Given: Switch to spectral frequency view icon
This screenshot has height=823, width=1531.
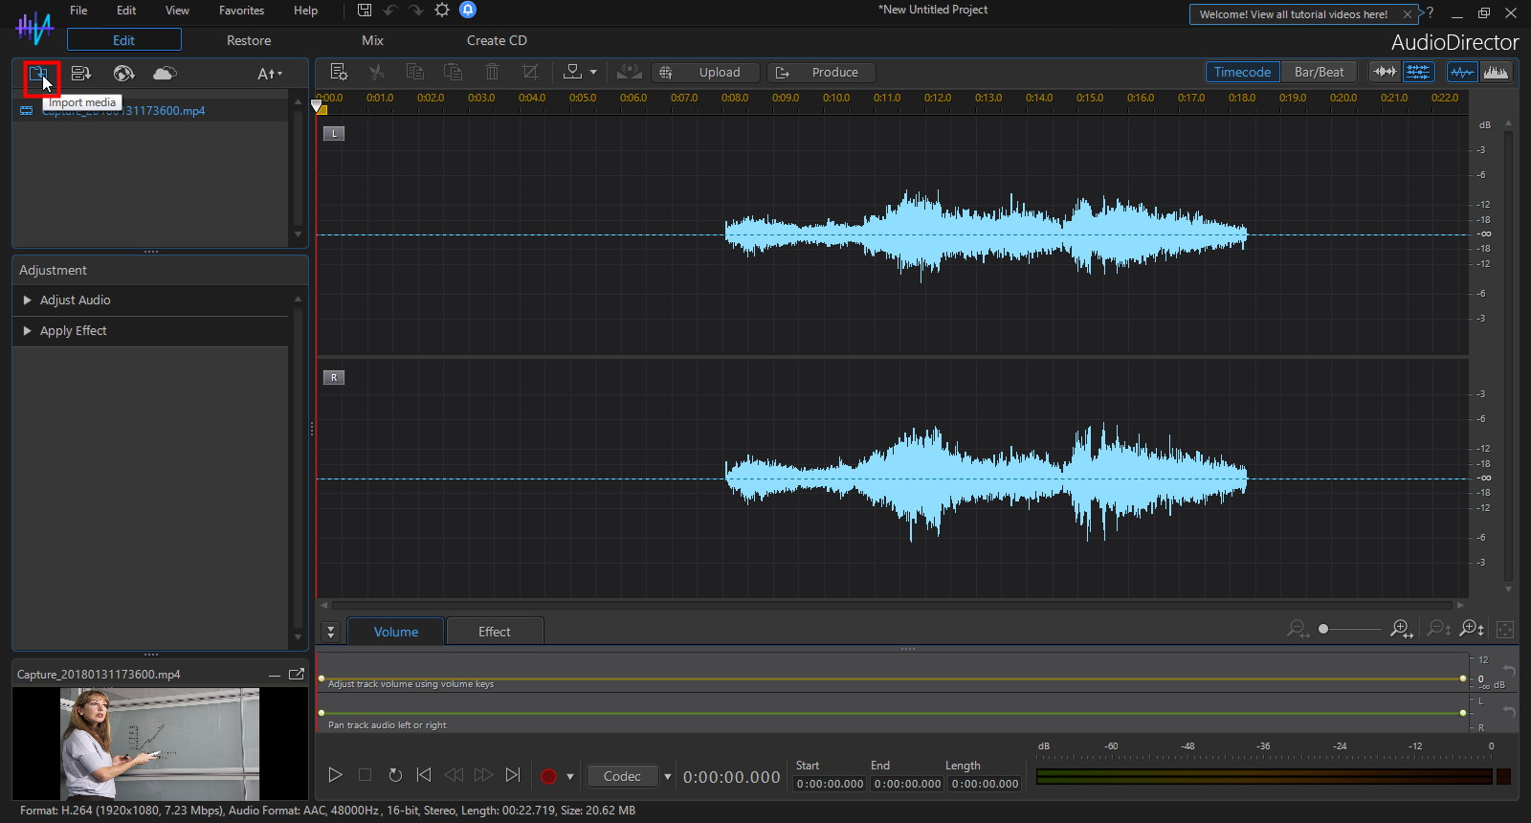Looking at the screenshot, I should 1496,72.
